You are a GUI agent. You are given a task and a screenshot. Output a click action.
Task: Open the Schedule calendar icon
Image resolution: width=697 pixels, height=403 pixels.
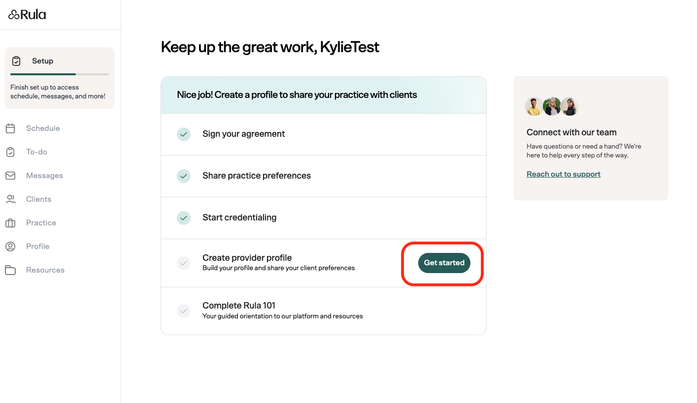(11, 128)
